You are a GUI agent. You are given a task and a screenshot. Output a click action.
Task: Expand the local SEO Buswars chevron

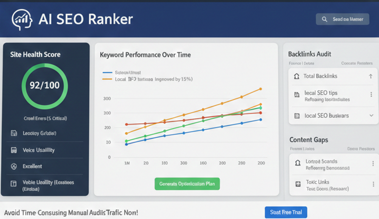(371, 115)
